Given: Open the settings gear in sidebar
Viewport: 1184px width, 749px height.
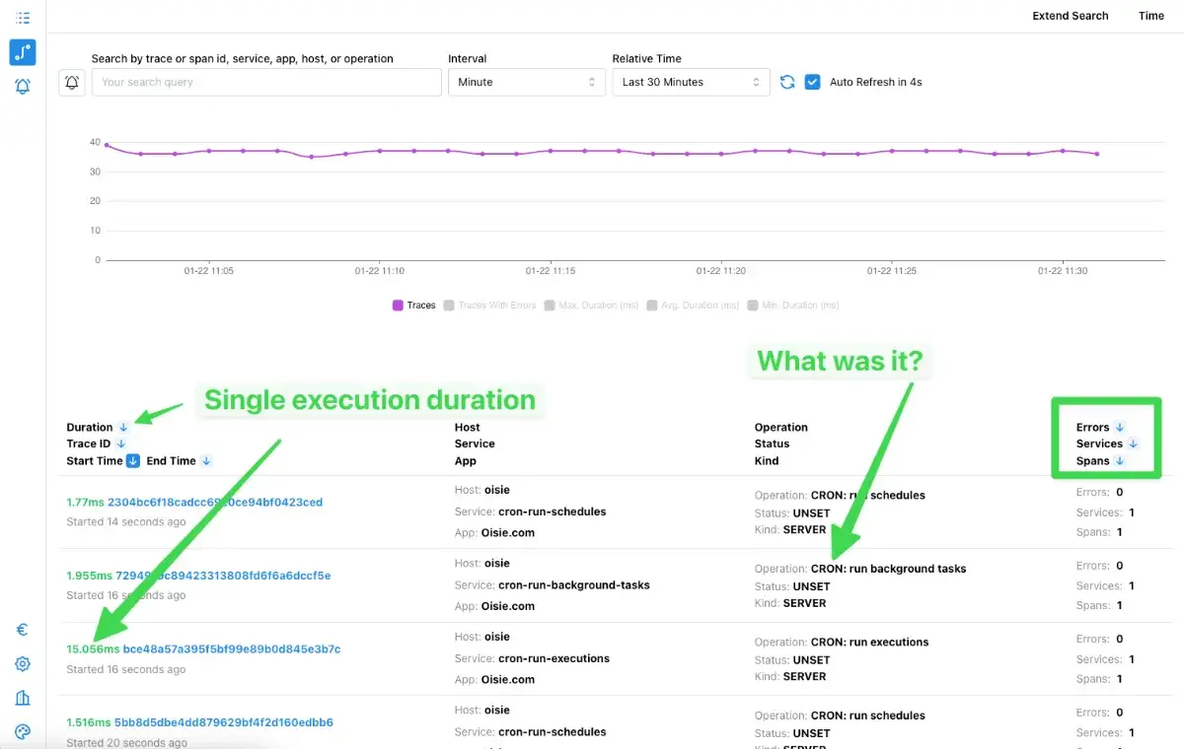Looking at the screenshot, I should (x=23, y=664).
